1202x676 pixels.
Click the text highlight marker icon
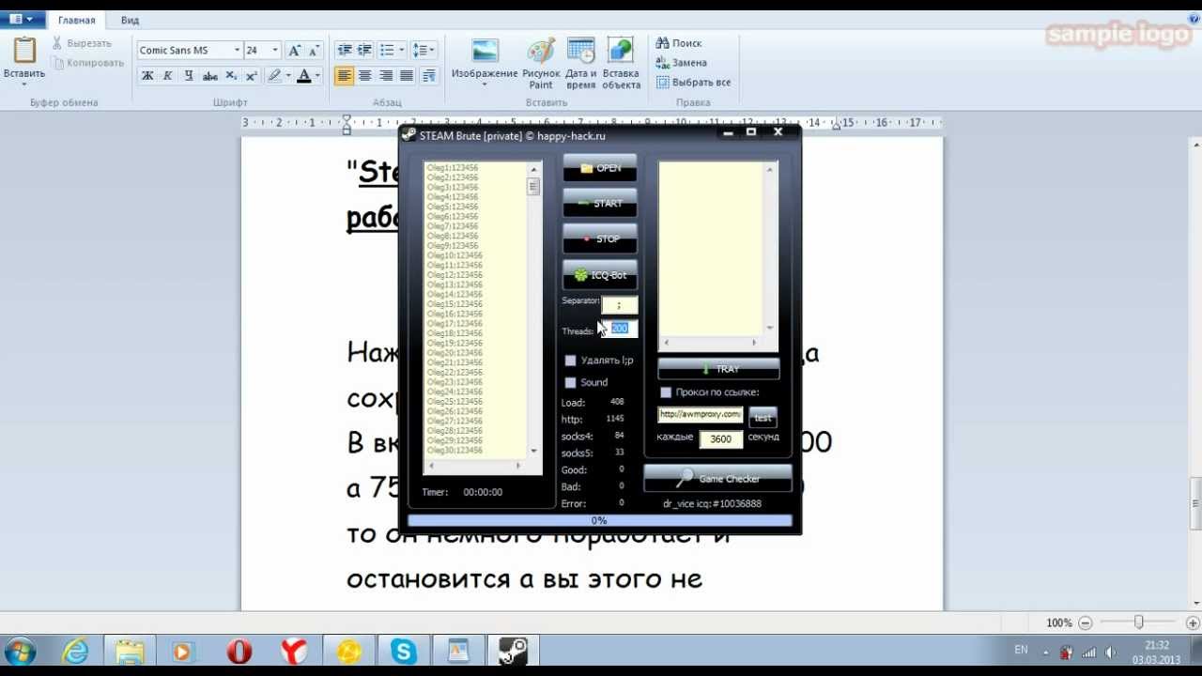point(274,76)
